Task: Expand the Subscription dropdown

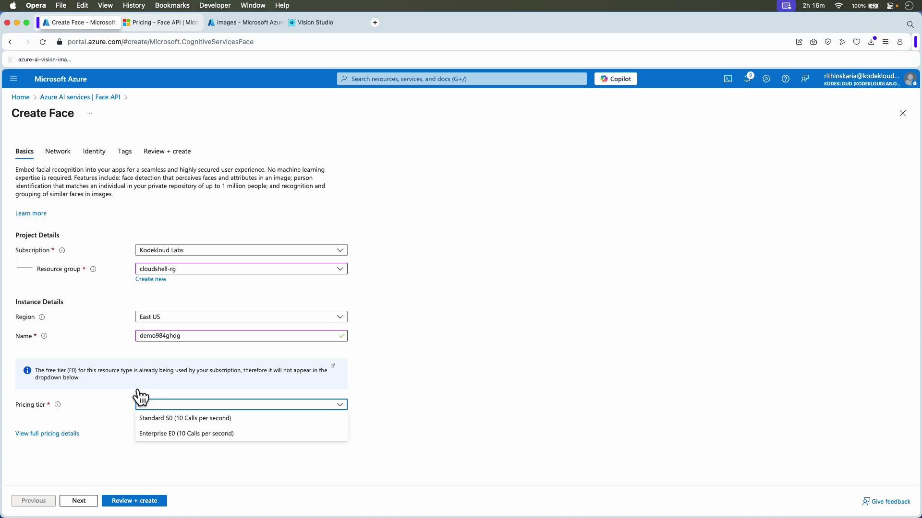Action: pyautogui.click(x=242, y=250)
